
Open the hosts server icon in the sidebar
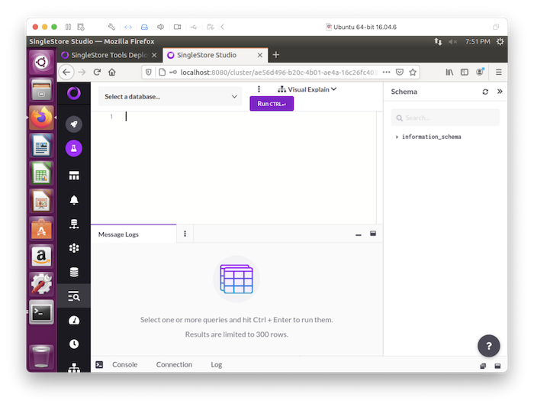tap(74, 224)
